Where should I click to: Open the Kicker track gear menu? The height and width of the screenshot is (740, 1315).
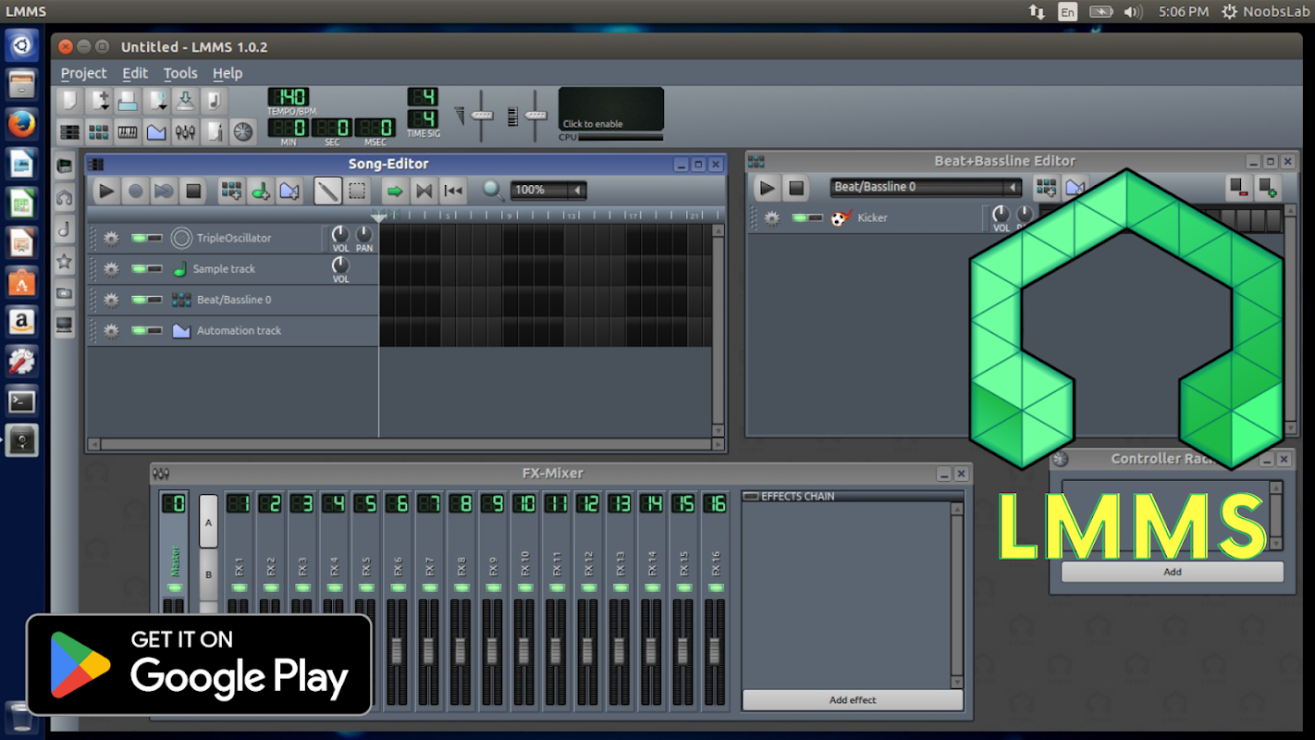click(771, 218)
